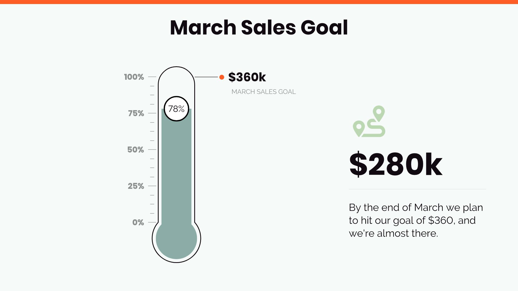This screenshot has width=518, height=291.
Task: Click the orange bar at top of slide
Action: [259, 2]
